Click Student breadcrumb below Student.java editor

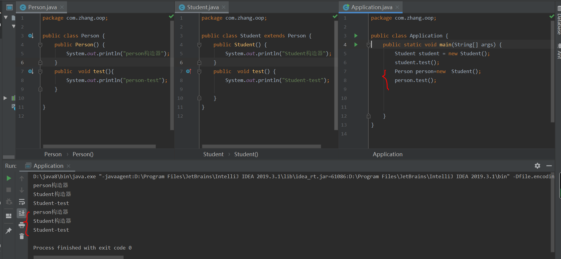(213, 154)
